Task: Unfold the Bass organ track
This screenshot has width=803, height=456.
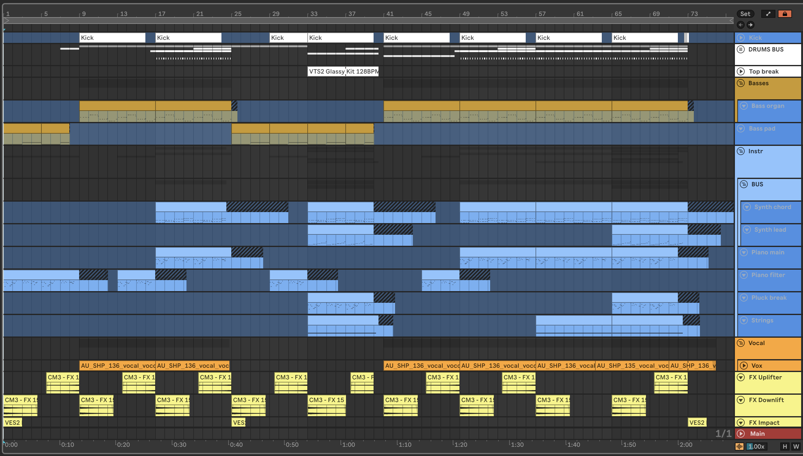Action: point(744,106)
